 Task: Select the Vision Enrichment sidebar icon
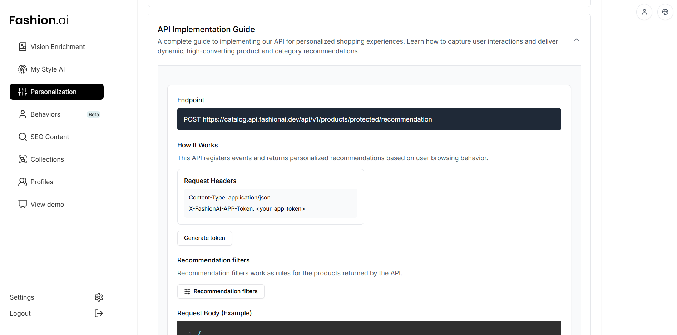[x=23, y=46]
